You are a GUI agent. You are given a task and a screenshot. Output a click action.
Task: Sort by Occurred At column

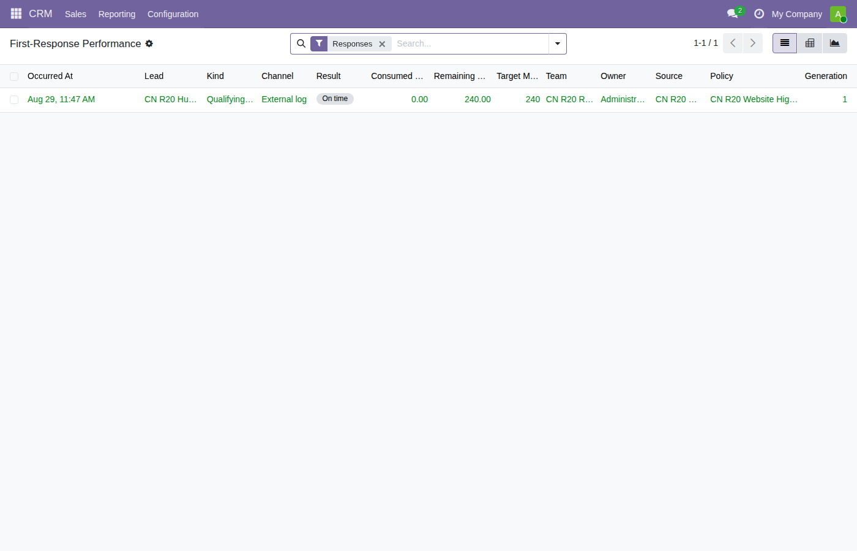click(x=50, y=76)
